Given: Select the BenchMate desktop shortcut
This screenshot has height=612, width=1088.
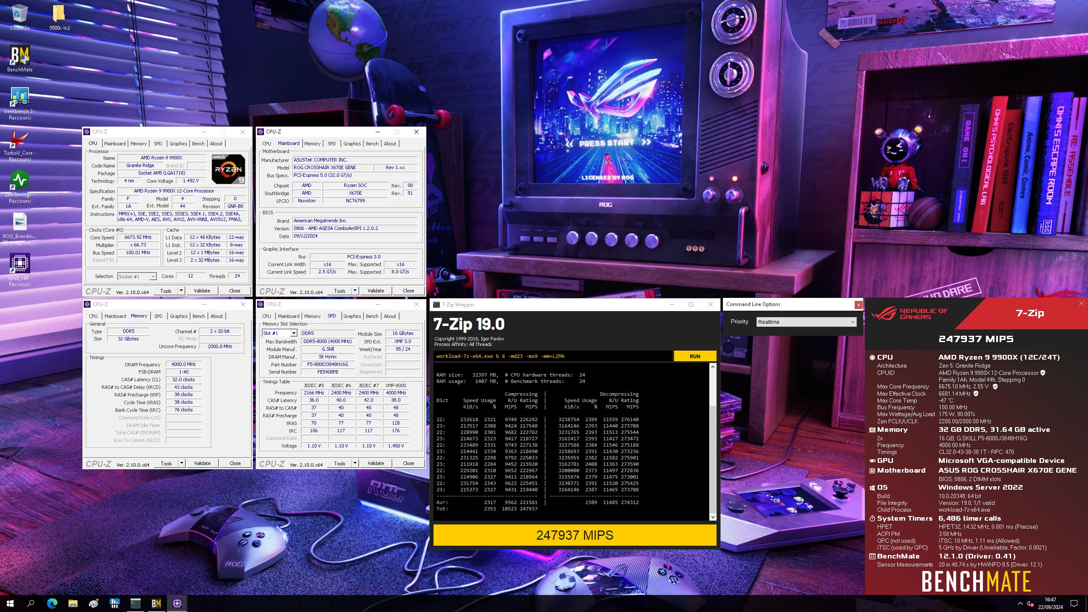Looking at the screenshot, I should point(20,59).
